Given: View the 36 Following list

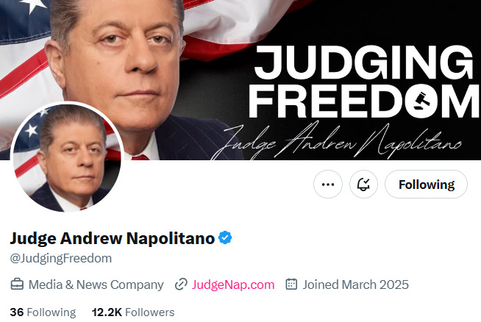Looking at the screenshot, I should click(x=43, y=312).
